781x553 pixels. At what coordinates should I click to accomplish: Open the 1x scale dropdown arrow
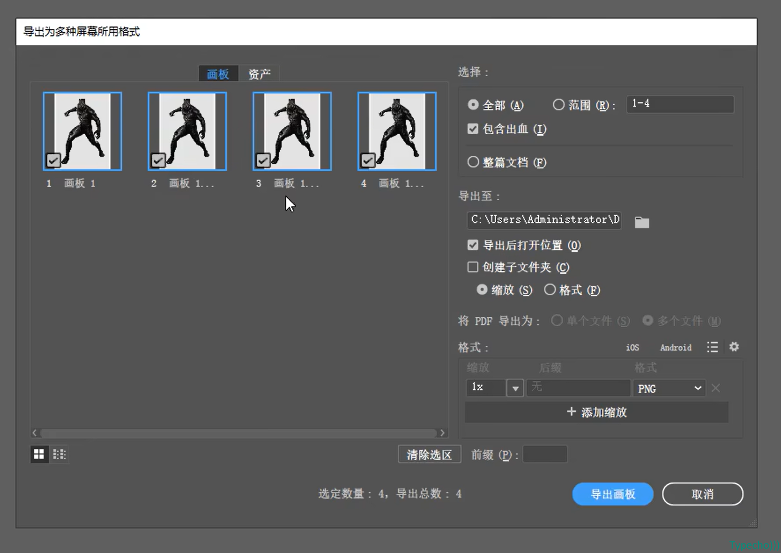pyautogui.click(x=515, y=388)
